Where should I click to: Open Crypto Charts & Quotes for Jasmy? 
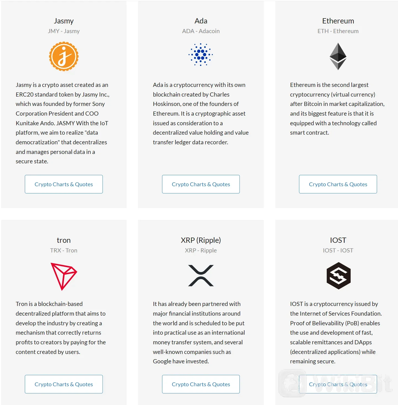(64, 184)
